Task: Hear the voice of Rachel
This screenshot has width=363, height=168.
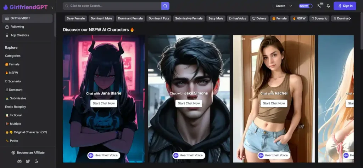Action: coord(273,155)
